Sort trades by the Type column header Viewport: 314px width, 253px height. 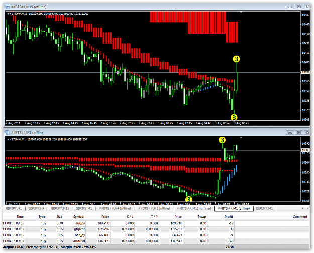(x=42, y=217)
